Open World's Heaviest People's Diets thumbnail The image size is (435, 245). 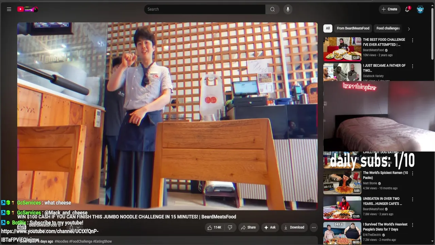(342, 233)
